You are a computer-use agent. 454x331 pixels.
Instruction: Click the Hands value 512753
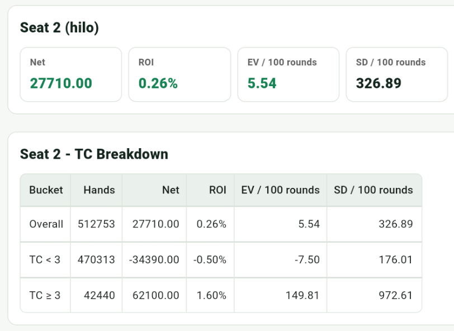(96, 224)
